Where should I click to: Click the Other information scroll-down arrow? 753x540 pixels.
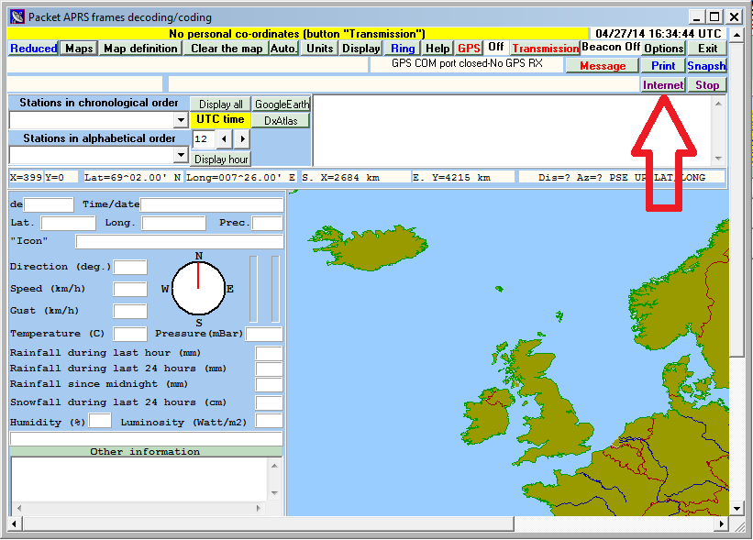[274, 493]
